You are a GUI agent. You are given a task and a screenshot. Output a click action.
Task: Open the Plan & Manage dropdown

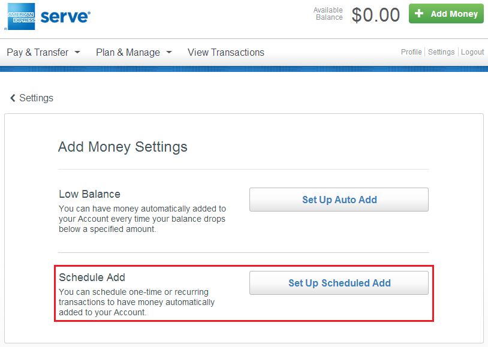128,52
